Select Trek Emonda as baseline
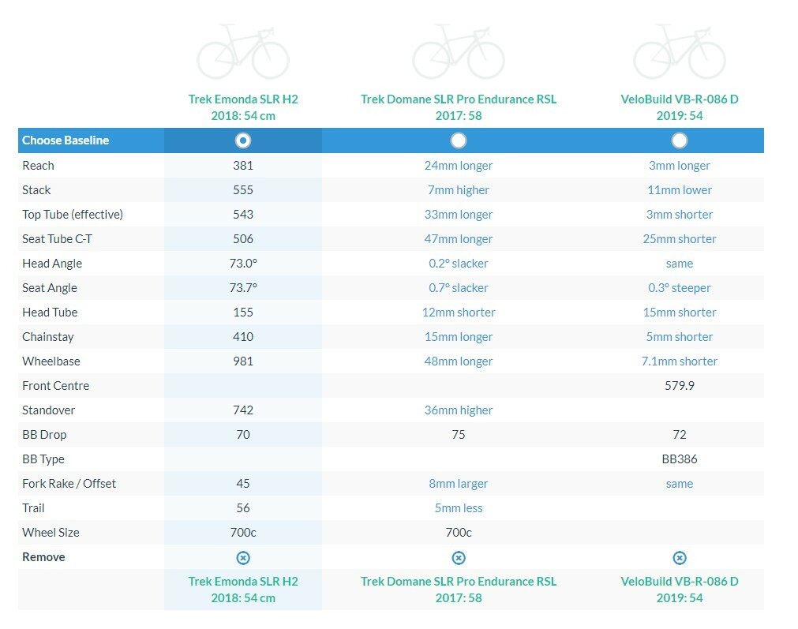This screenshot has height=629, width=798. [x=243, y=140]
